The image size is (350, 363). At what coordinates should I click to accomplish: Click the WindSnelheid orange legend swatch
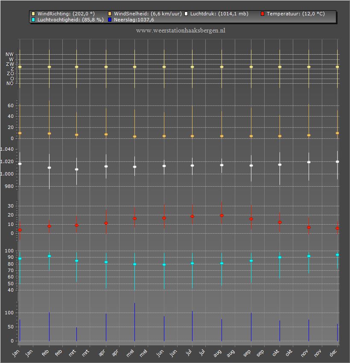tap(110, 14)
